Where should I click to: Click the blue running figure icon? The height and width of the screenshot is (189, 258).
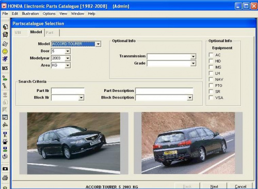(x=5, y=59)
